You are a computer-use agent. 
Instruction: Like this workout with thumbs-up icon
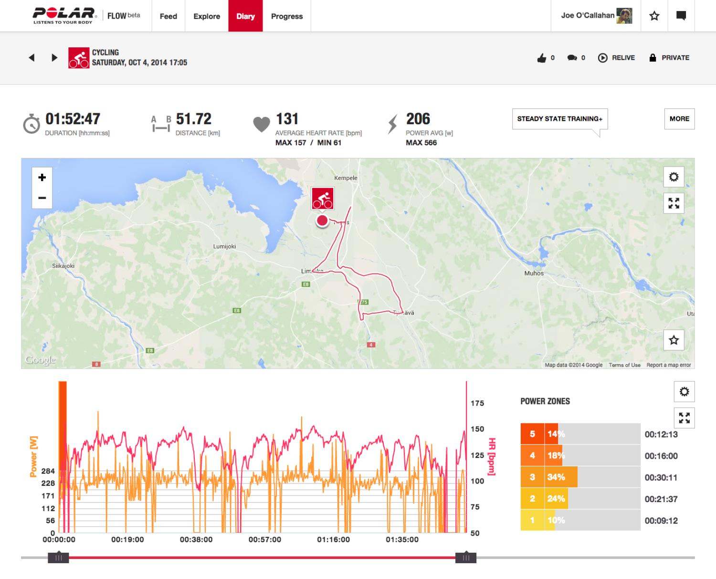click(542, 58)
